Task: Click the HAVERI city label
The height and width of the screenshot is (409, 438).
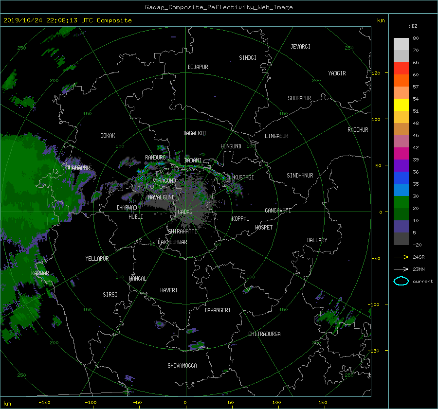Action: 169,290
